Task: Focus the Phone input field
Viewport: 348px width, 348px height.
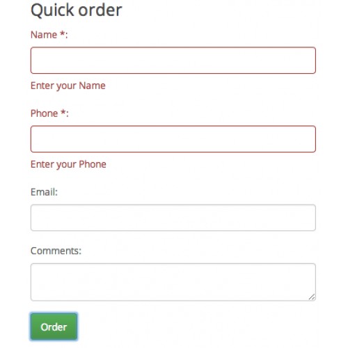Action: pyautogui.click(x=173, y=139)
